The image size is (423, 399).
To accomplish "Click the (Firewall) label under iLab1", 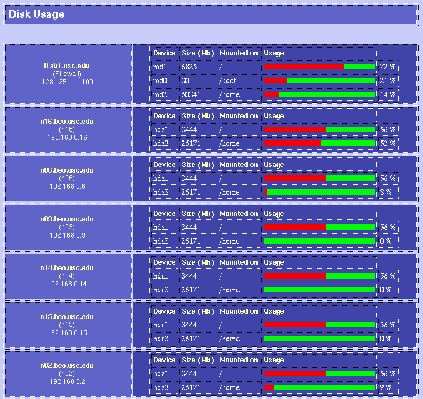I will click(67, 74).
